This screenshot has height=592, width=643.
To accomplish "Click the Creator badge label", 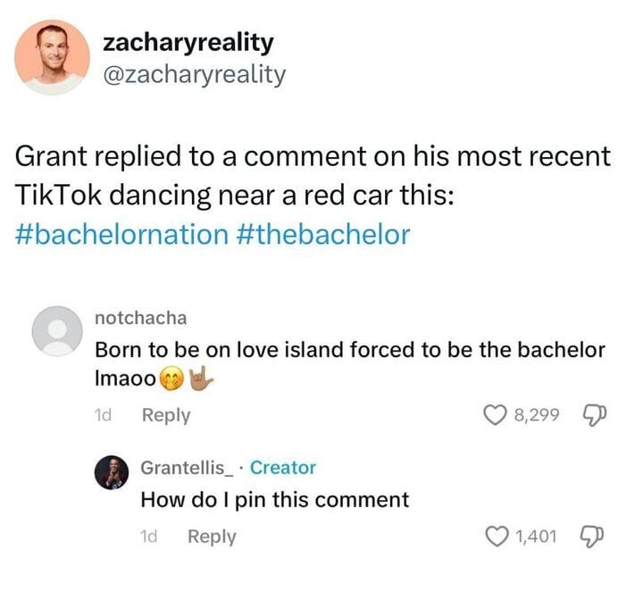I will click(283, 468).
